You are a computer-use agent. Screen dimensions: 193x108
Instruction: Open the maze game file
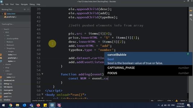(x=8, y=90)
